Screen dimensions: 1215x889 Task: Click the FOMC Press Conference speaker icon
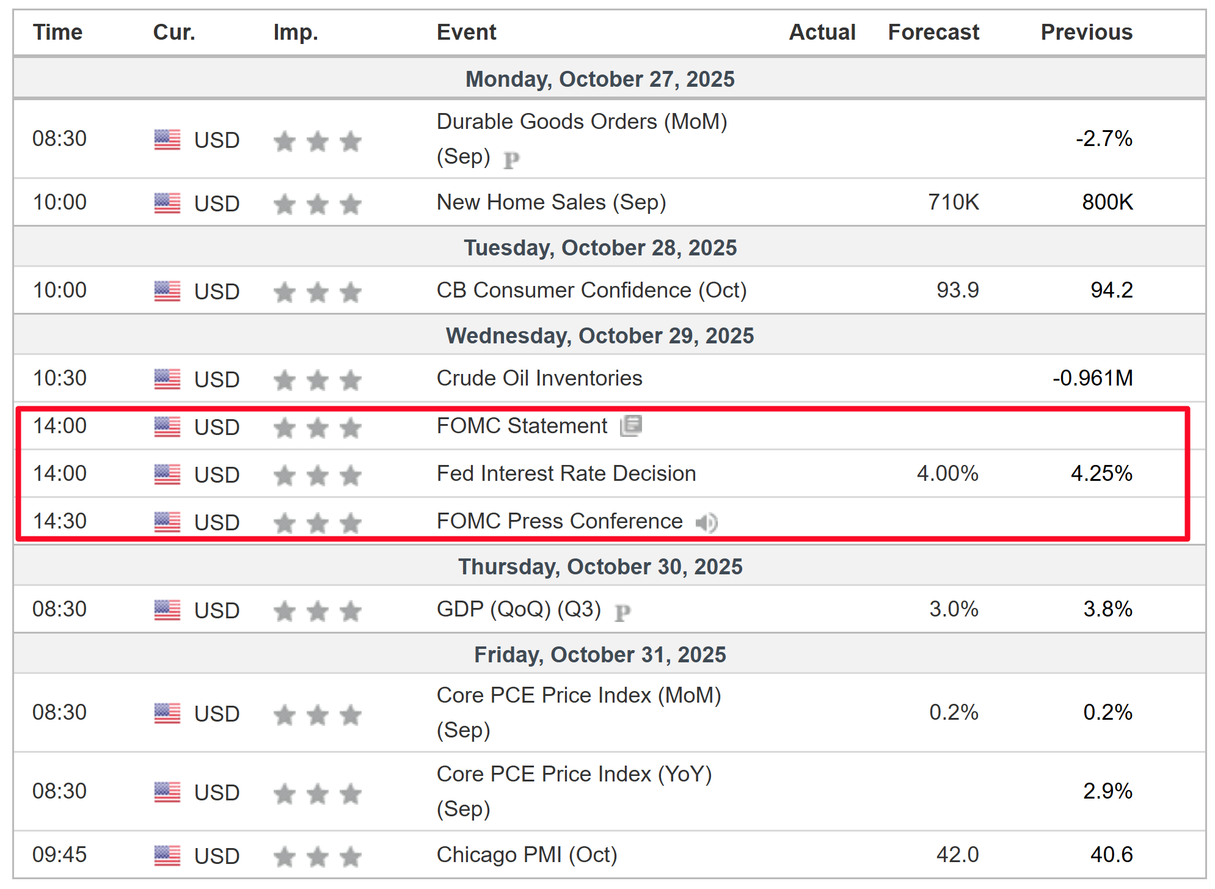tap(706, 522)
